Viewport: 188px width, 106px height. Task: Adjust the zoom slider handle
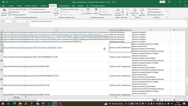175,100
